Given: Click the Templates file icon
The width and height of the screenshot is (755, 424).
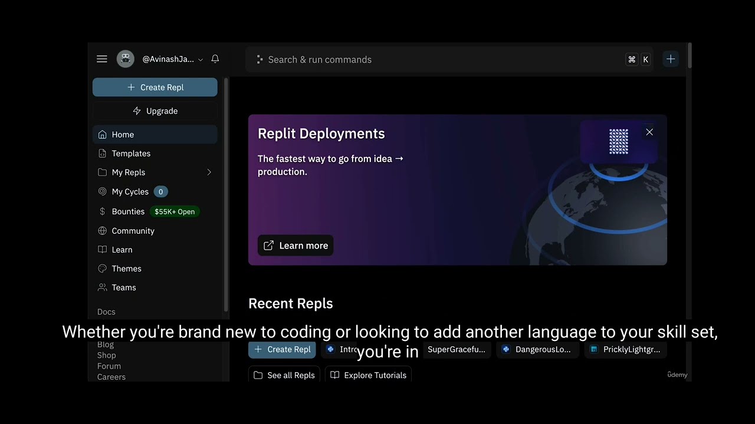Looking at the screenshot, I should [x=103, y=153].
